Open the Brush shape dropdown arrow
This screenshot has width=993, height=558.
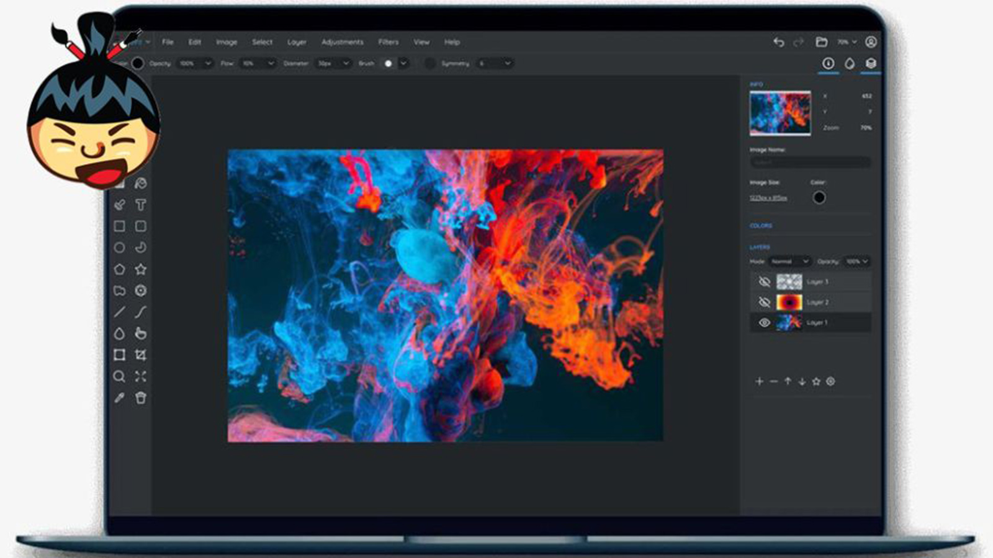point(404,63)
